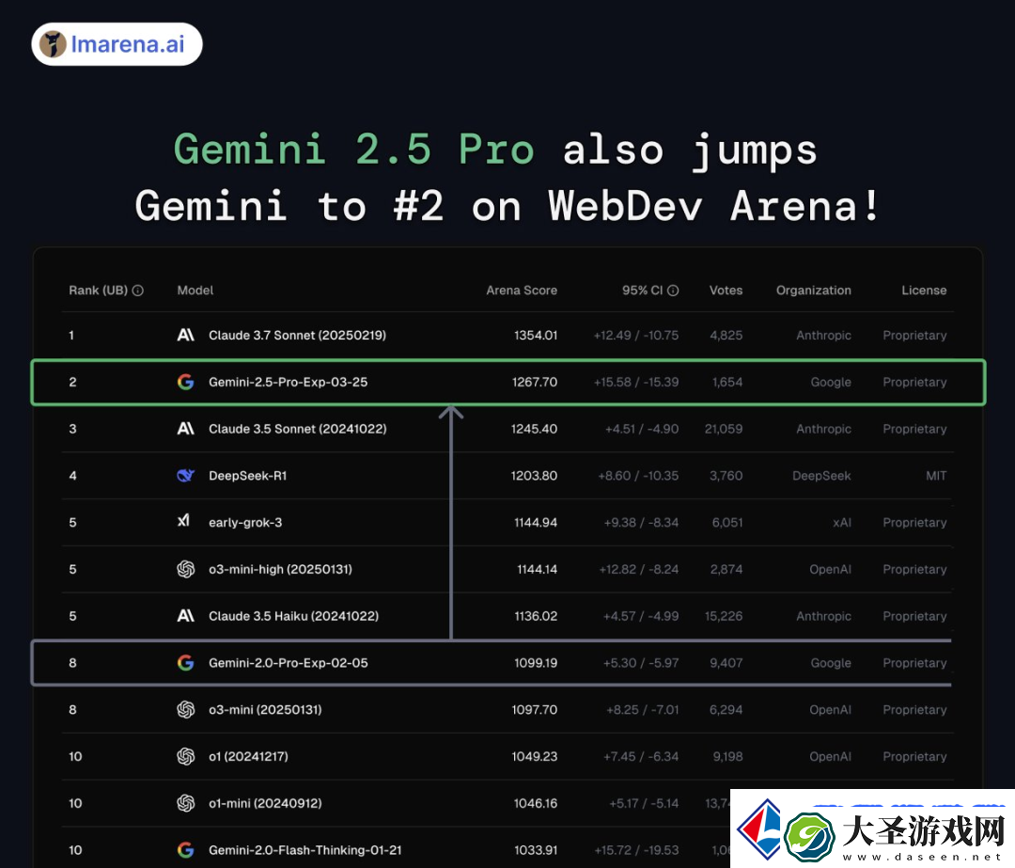Click the vote count 15,226
Screen dimensions: 1015x868
point(724,616)
